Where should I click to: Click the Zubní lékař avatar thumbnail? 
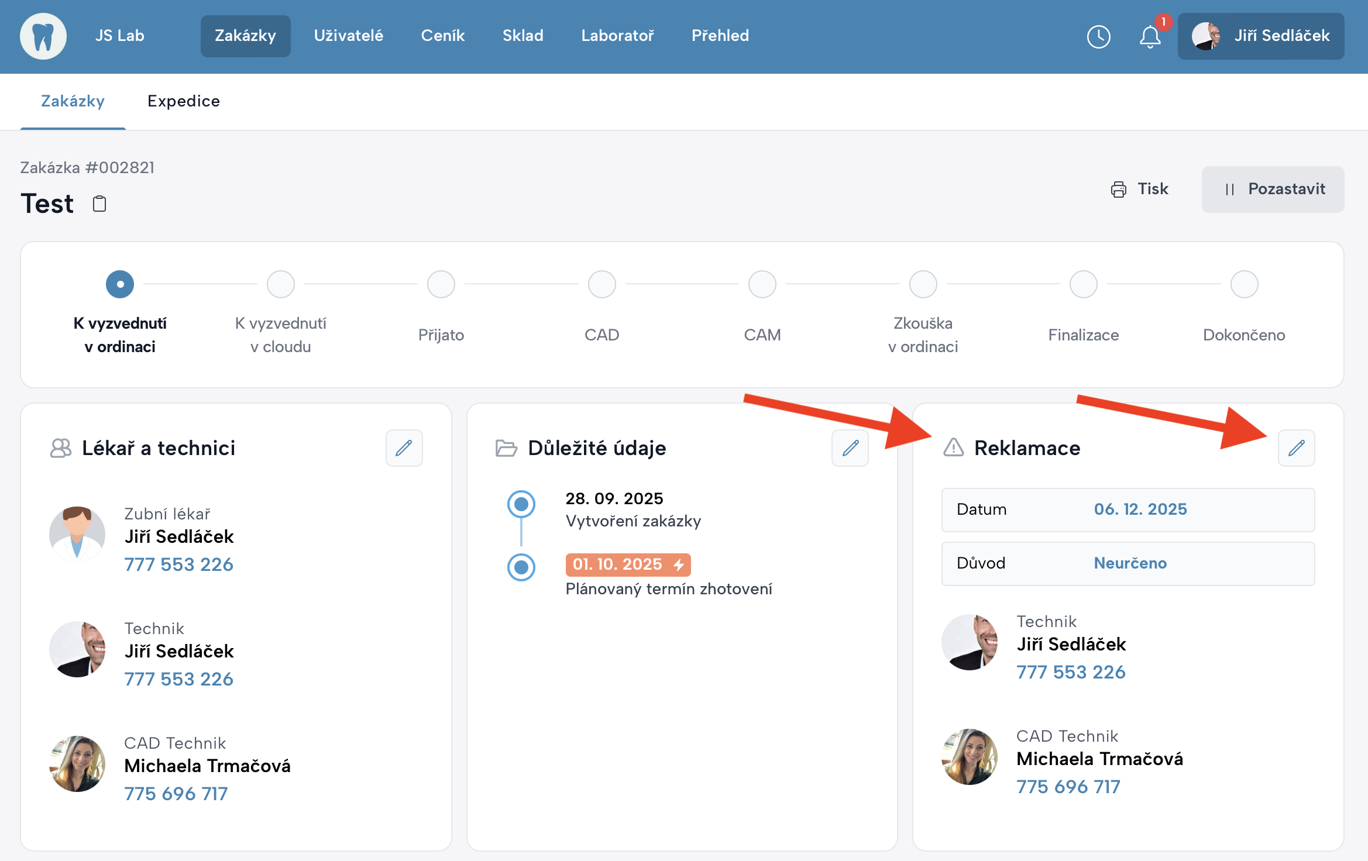point(77,535)
